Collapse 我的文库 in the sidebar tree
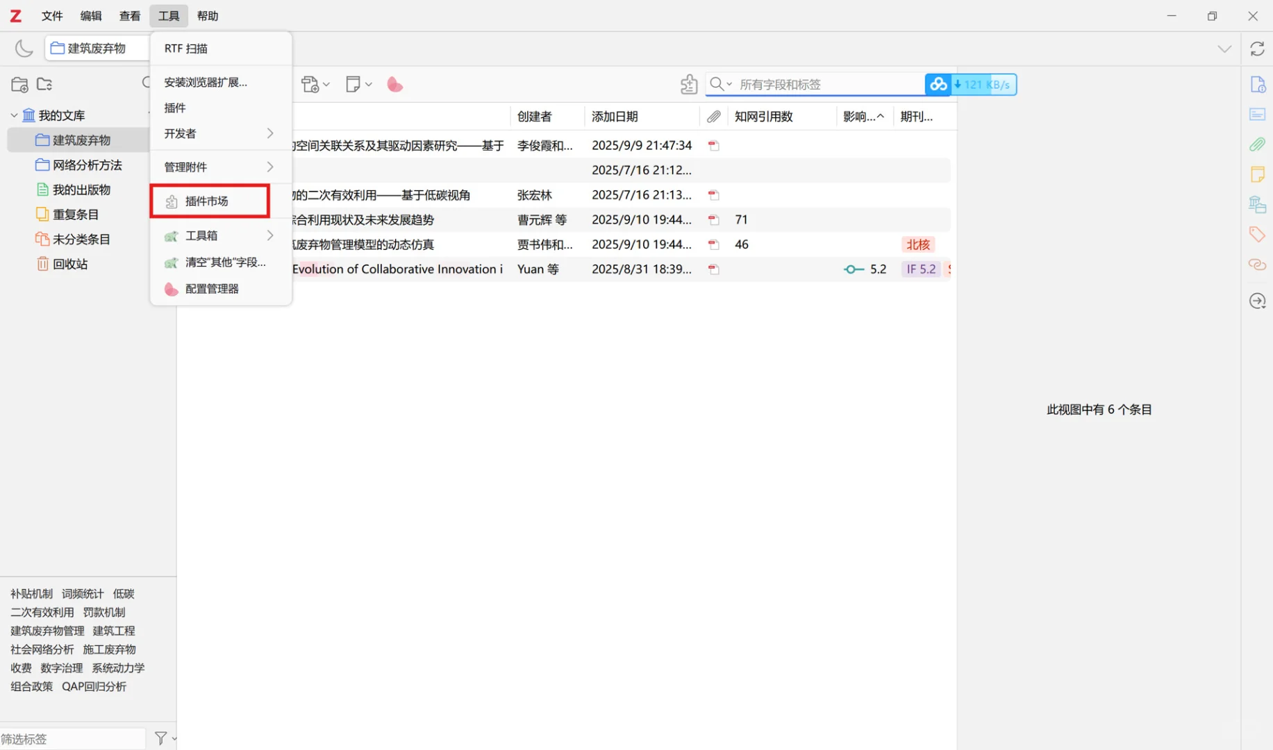 (x=13, y=115)
